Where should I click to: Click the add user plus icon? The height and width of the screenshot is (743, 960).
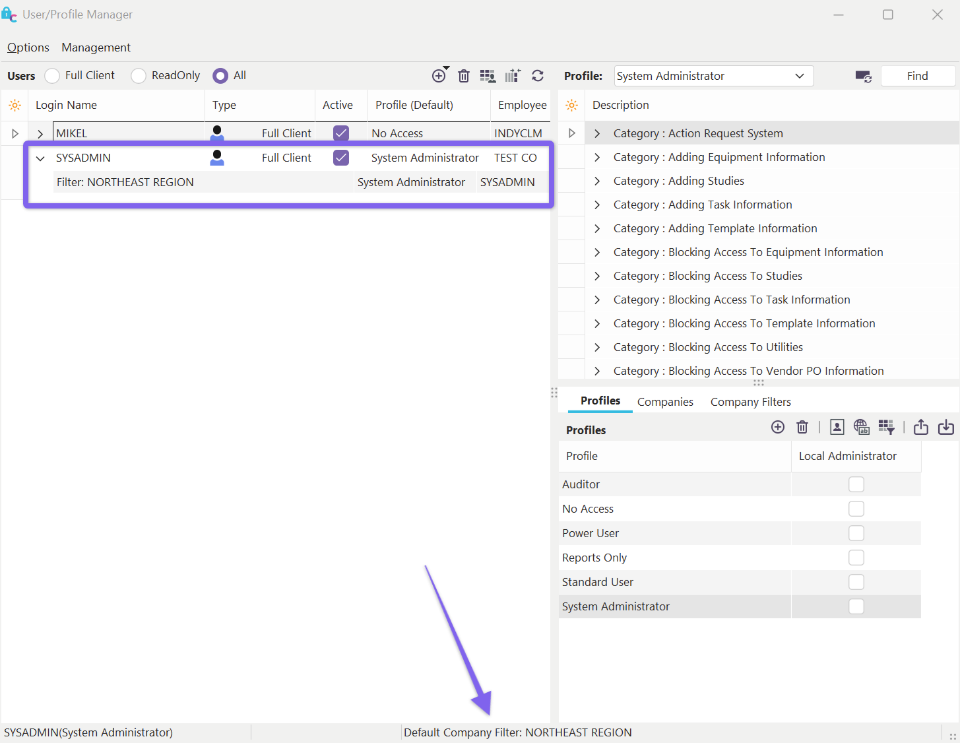[439, 76]
